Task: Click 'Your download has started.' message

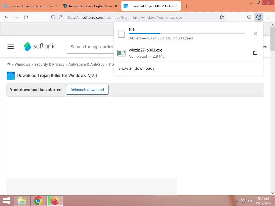Action: click(36, 90)
